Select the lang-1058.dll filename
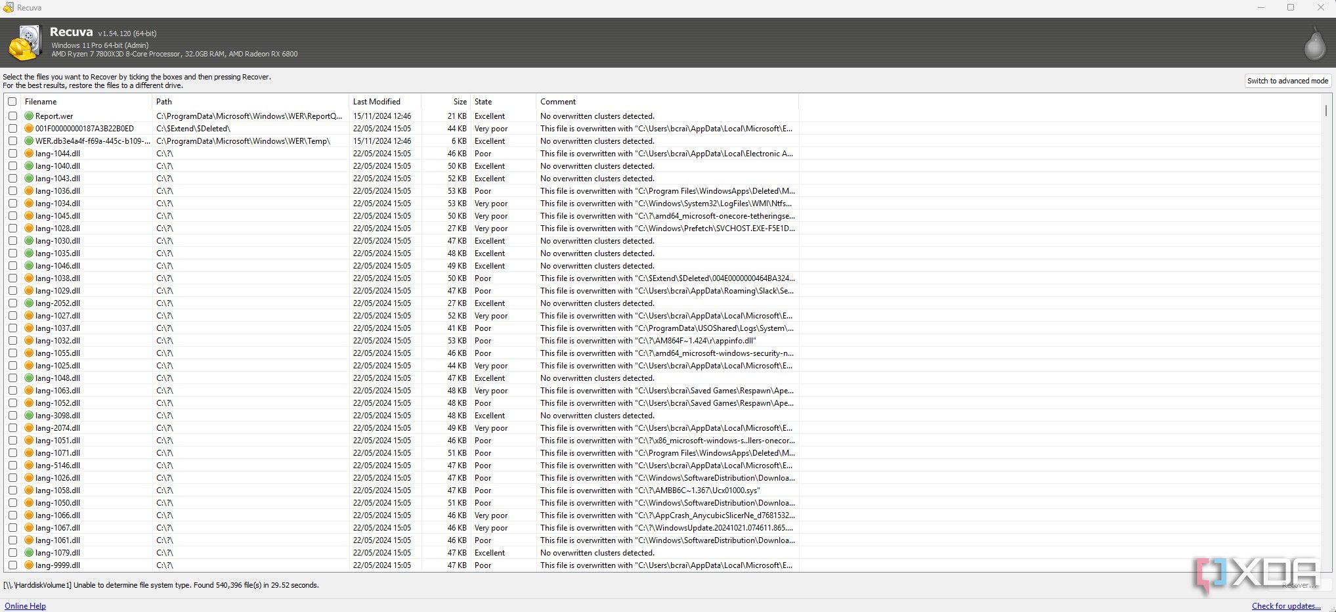This screenshot has height=612, width=1336. (x=58, y=491)
